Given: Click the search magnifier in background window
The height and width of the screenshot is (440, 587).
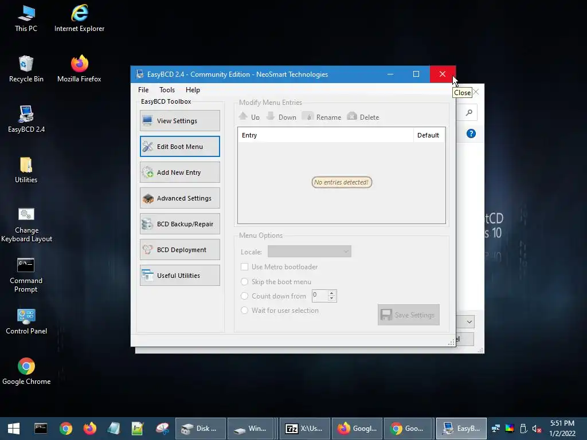Looking at the screenshot, I should coord(469,113).
